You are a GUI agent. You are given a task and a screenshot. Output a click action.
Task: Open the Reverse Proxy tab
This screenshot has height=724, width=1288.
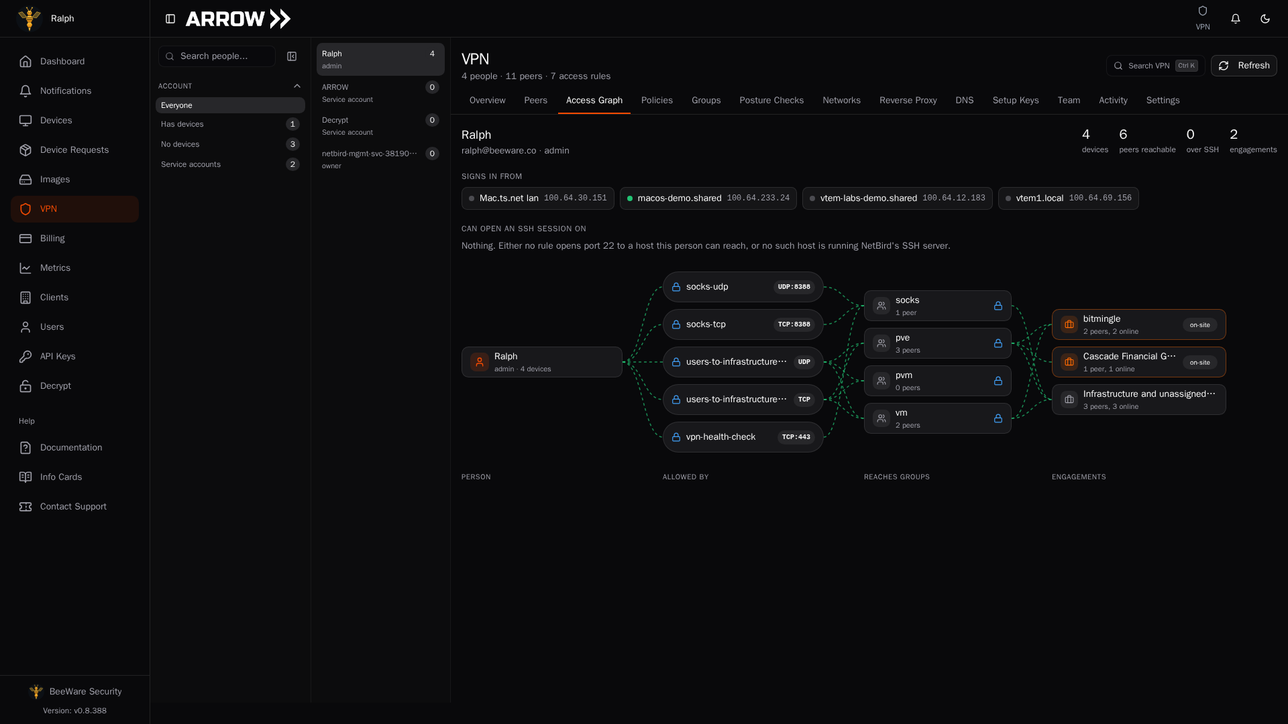[x=908, y=101]
